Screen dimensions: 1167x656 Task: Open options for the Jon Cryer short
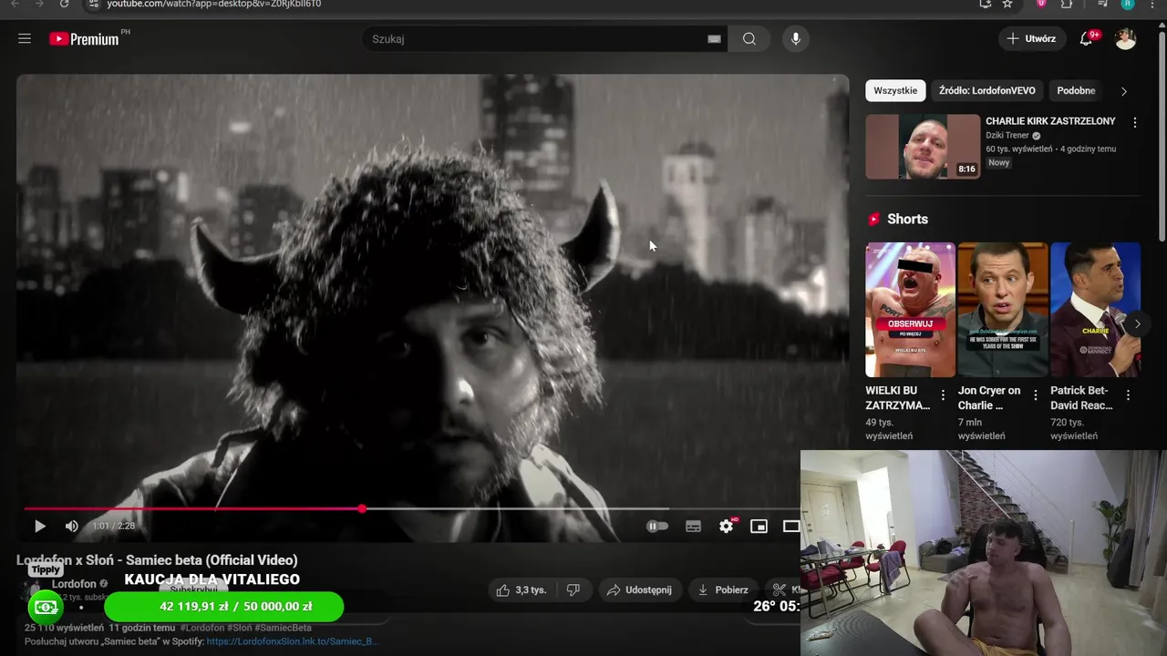point(1036,395)
